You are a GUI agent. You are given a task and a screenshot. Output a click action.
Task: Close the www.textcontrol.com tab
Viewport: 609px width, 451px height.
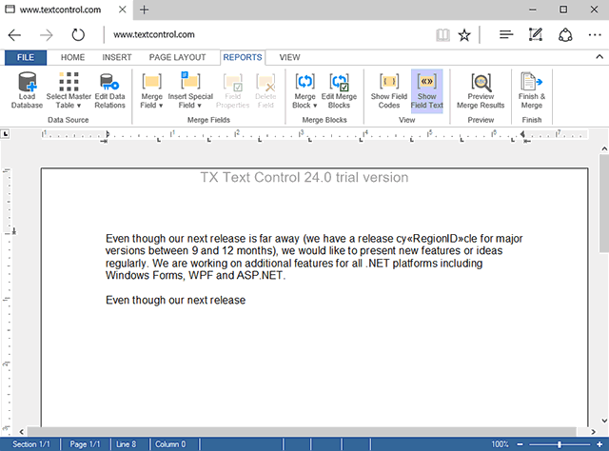(x=123, y=10)
